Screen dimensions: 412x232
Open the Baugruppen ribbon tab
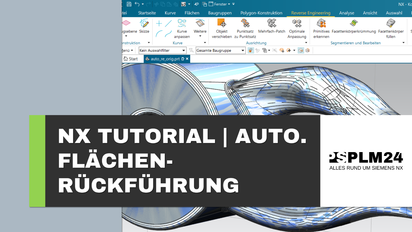point(220,13)
